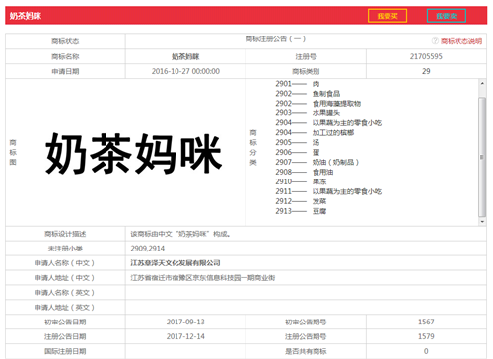Click the question mark help icon
Viewport: 493px width, 359px height.
(x=435, y=41)
